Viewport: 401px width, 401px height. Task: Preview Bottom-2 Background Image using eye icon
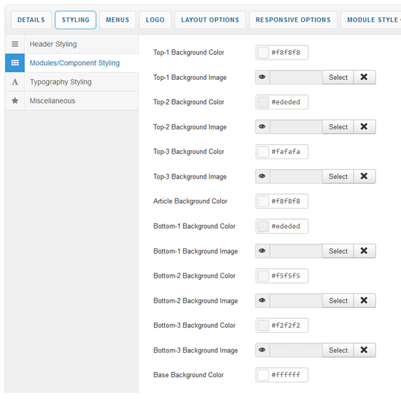[x=262, y=300]
